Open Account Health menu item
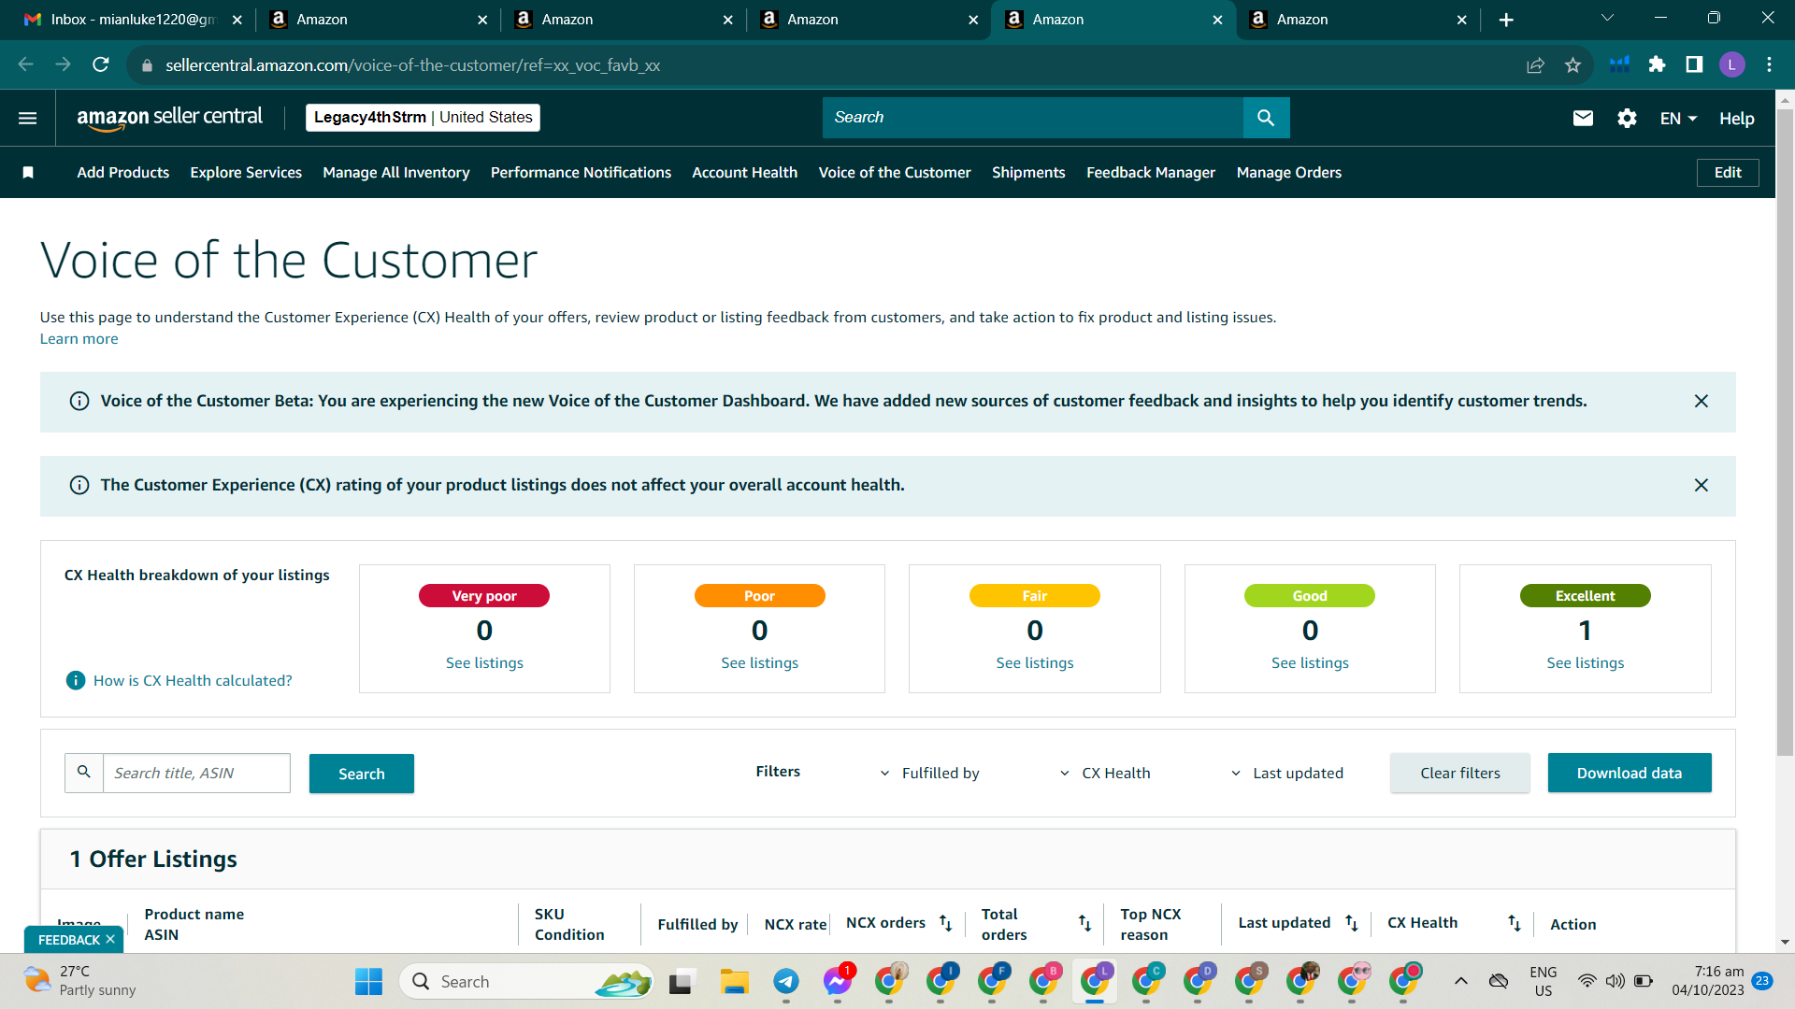 [744, 173]
